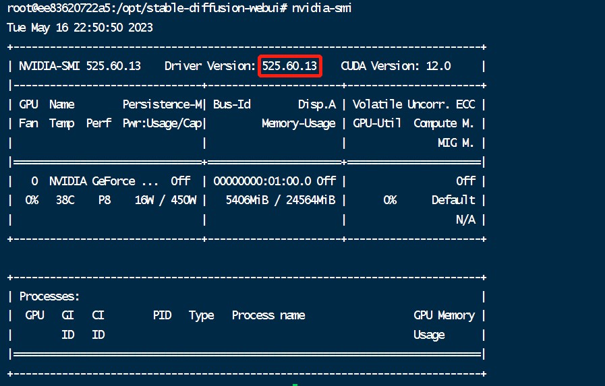Click the Default compute mode value

point(453,200)
